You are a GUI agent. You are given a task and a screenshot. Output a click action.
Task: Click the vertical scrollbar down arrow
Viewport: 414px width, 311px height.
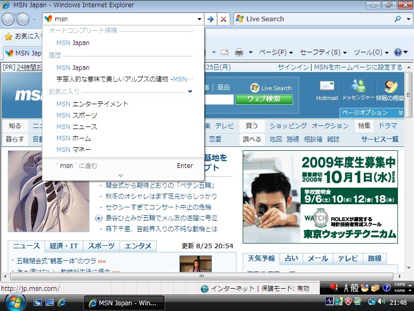tap(409, 268)
